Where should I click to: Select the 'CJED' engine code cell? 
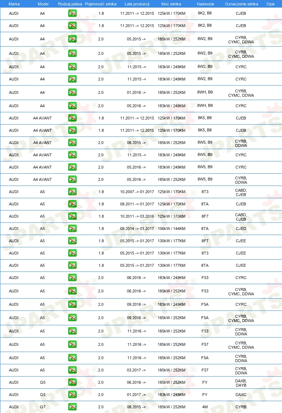[241, 229]
